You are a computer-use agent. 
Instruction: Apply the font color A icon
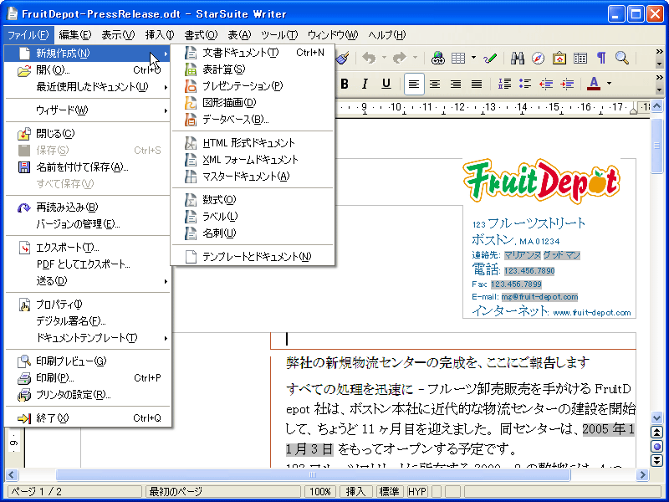click(x=594, y=84)
